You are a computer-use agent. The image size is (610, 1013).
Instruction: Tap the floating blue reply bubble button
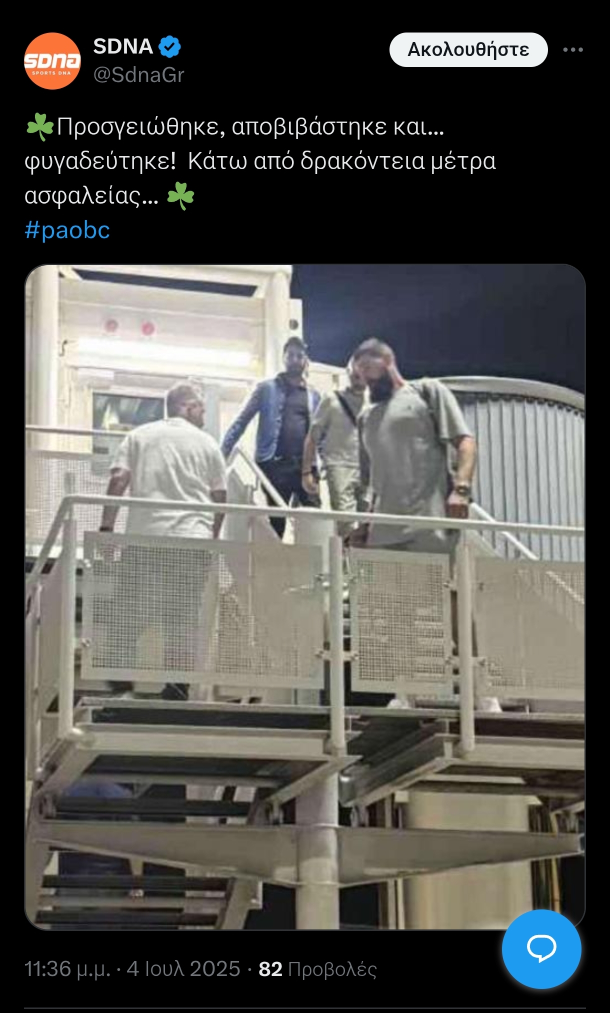tap(541, 949)
